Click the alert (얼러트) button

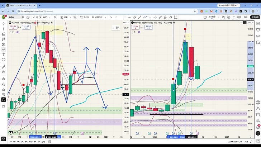[x=84, y=17]
